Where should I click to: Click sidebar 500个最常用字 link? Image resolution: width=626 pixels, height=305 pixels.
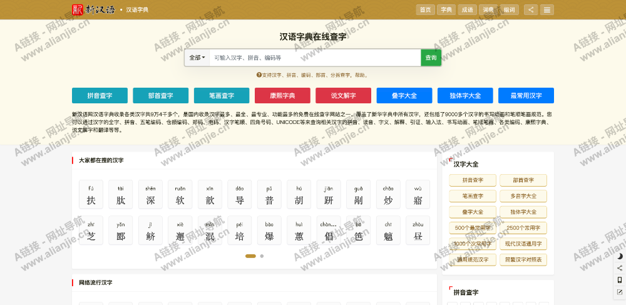(473, 228)
